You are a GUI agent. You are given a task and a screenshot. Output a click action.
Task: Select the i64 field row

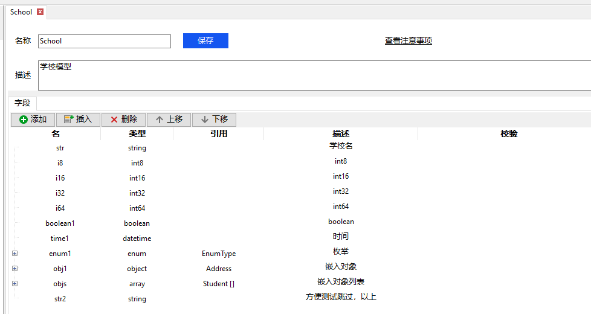point(60,208)
